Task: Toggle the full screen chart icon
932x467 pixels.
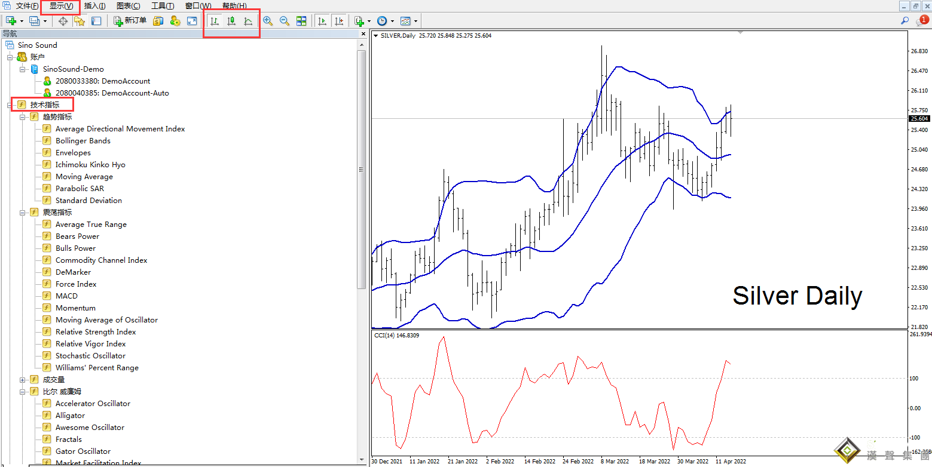Action: [192, 21]
